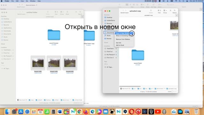The width and height of the screenshot is (204, 115).
Task: Click Search field in demonstration -1 window
Action: (x=184, y=5)
